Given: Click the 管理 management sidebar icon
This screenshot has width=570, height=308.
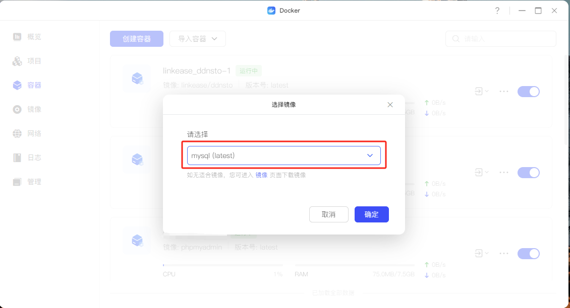Looking at the screenshot, I should pyautogui.click(x=17, y=182).
